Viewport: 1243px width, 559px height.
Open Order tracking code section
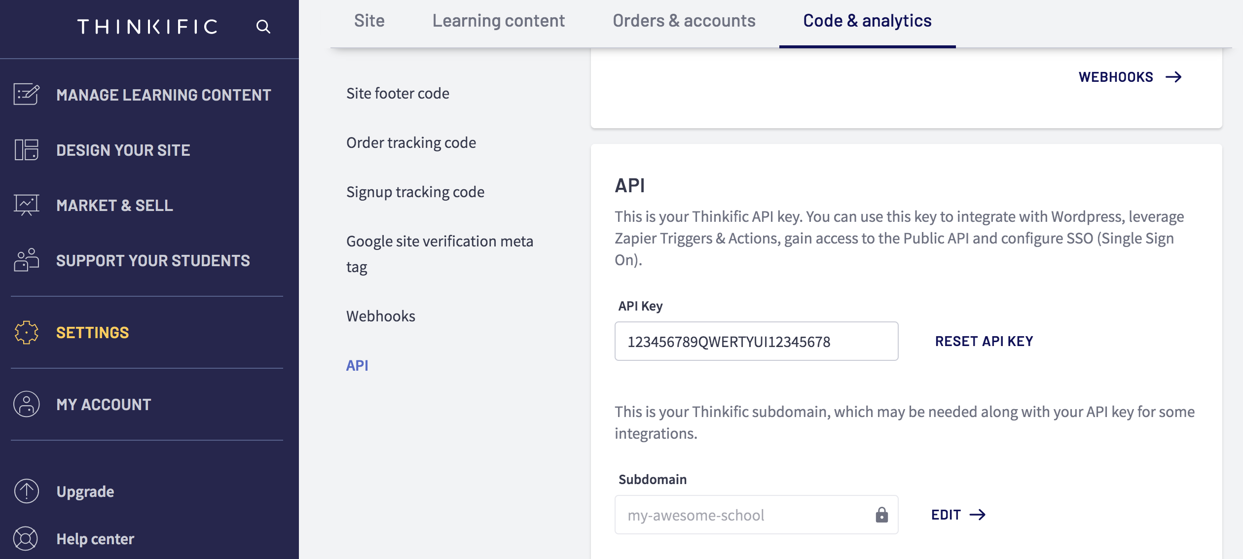411,142
